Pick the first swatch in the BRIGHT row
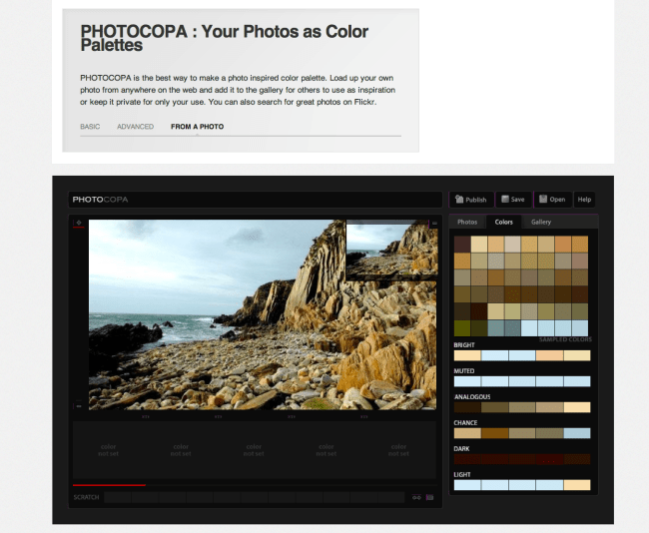Viewport: 649px width, 533px height. pos(466,355)
